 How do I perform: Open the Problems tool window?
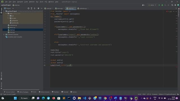pos(55,92)
